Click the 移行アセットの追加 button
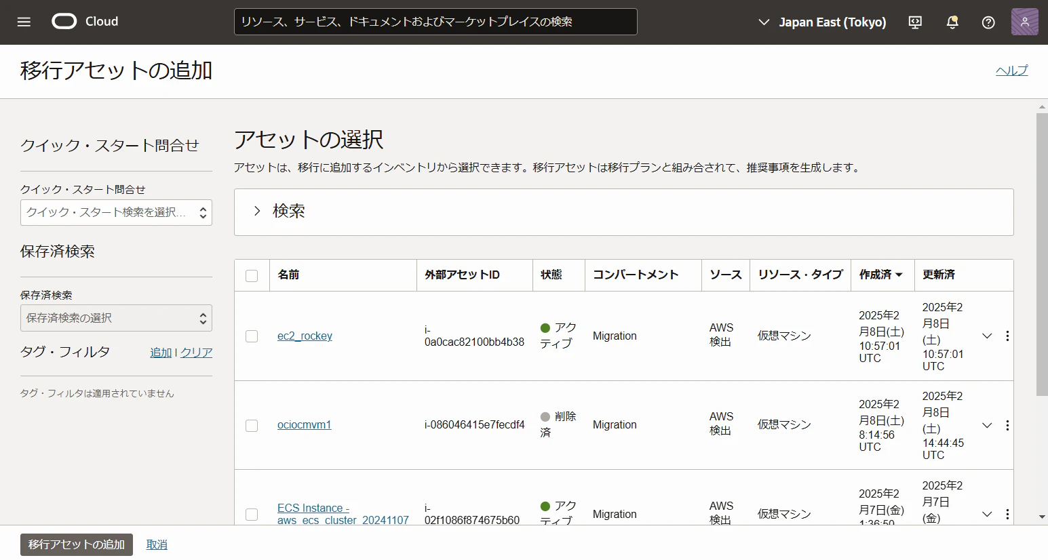Image resolution: width=1048 pixels, height=560 pixels. tap(77, 544)
